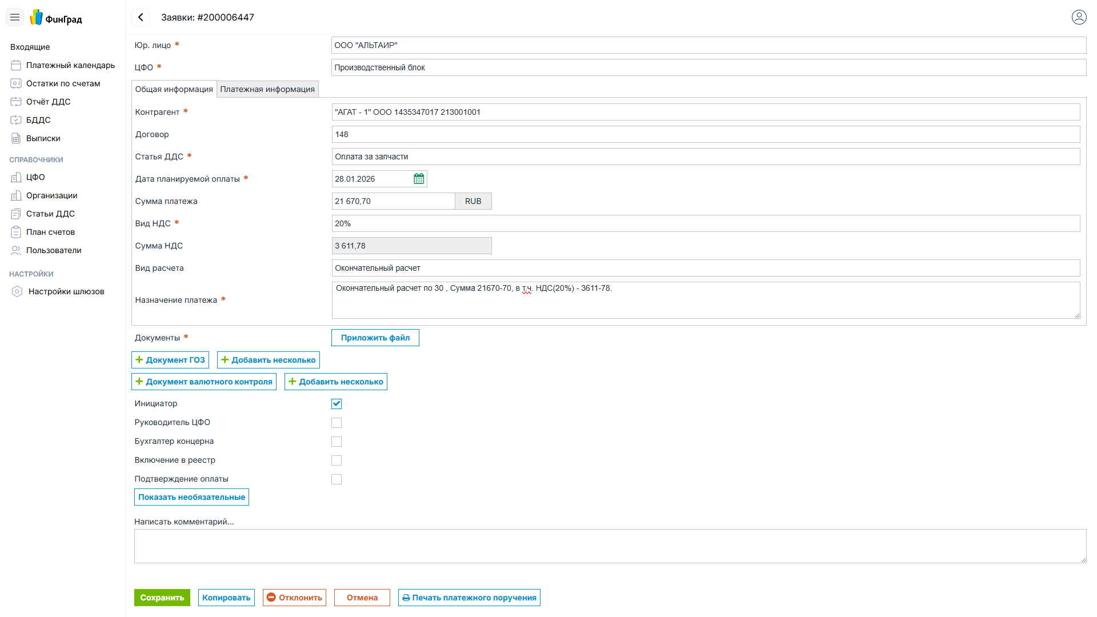This screenshot has width=1097, height=617.
Task: Open the Вид НДС dropdown field
Action: (706, 223)
